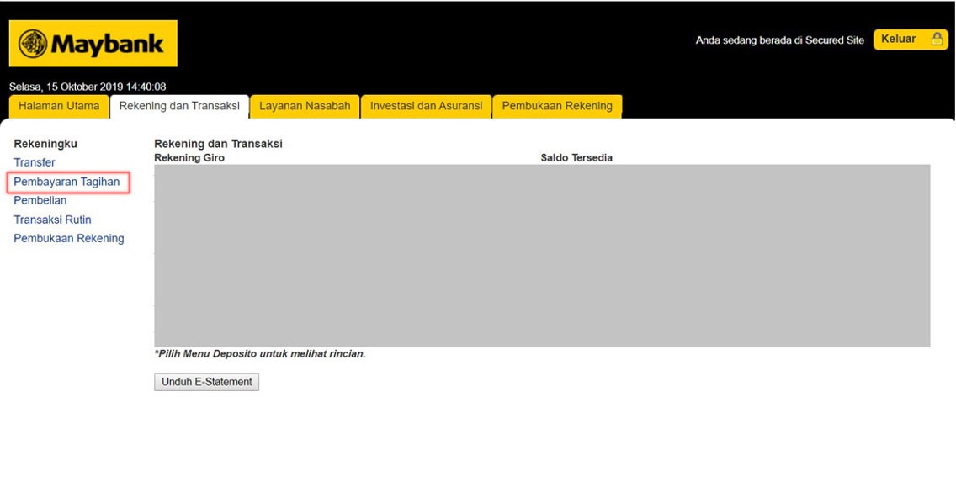Open the Halaman Utama tab
956x492 pixels.
[59, 106]
